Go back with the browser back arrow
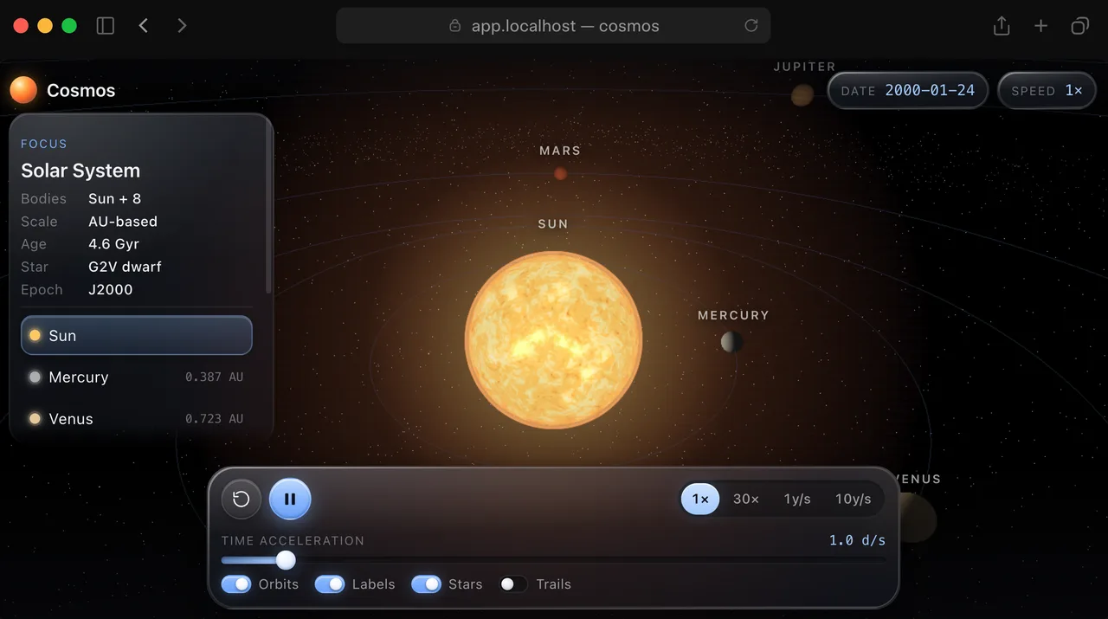 pos(144,26)
